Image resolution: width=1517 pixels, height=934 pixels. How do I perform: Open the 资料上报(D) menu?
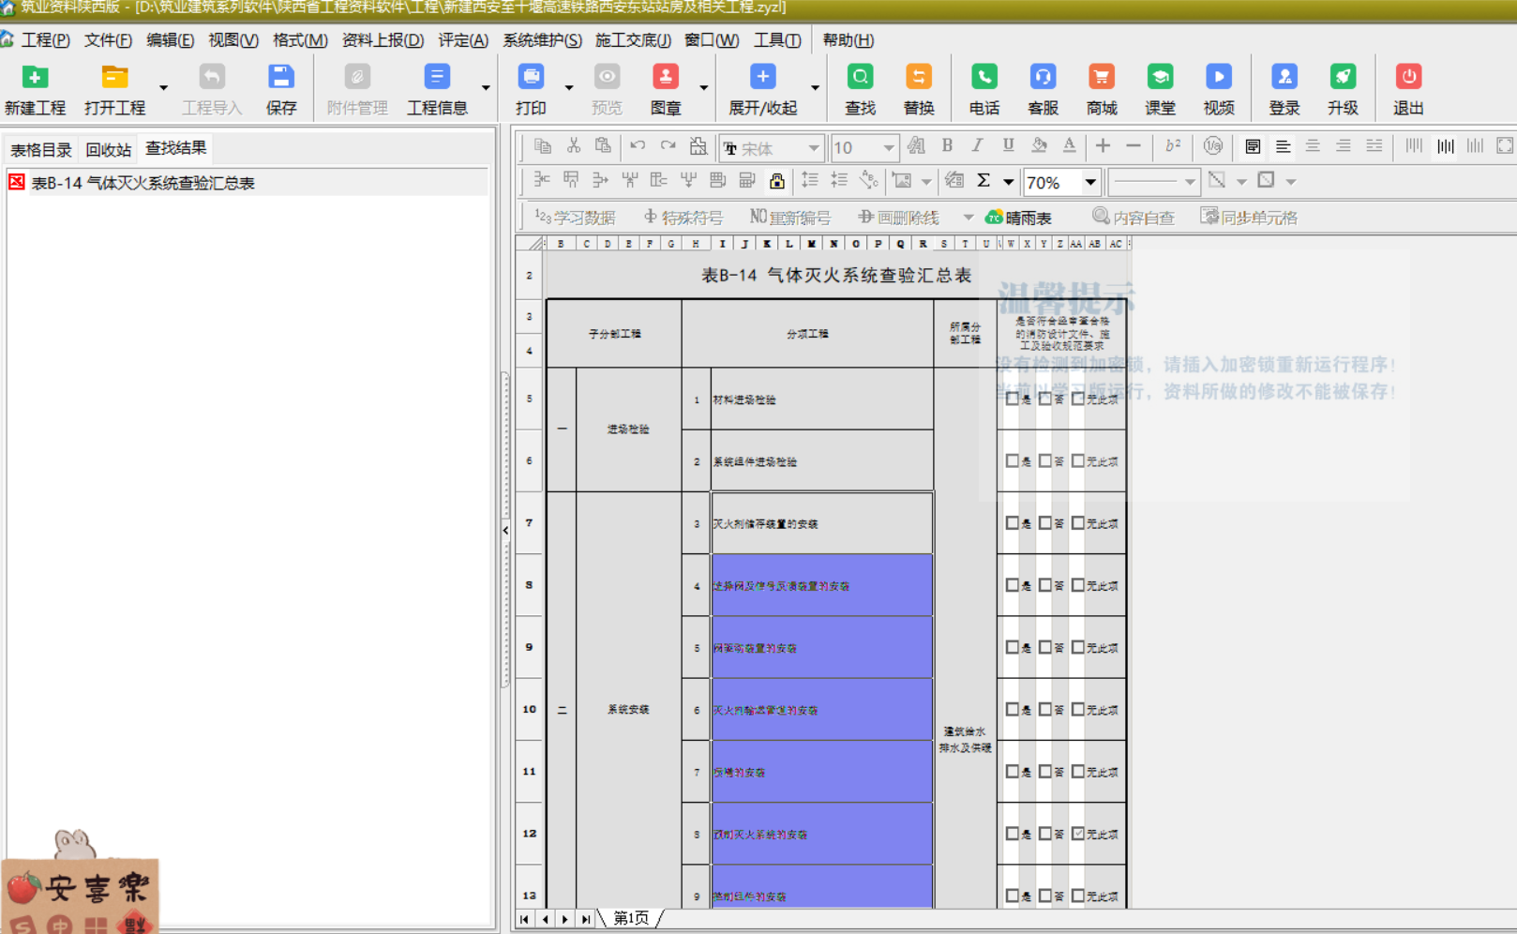point(383,40)
